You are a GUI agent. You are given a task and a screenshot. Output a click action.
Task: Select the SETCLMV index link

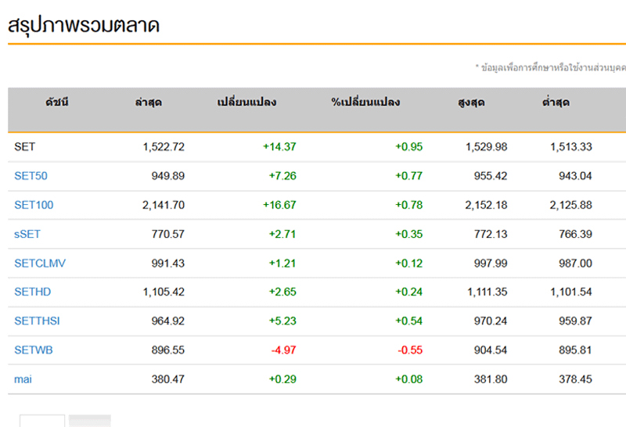click(40, 263)
